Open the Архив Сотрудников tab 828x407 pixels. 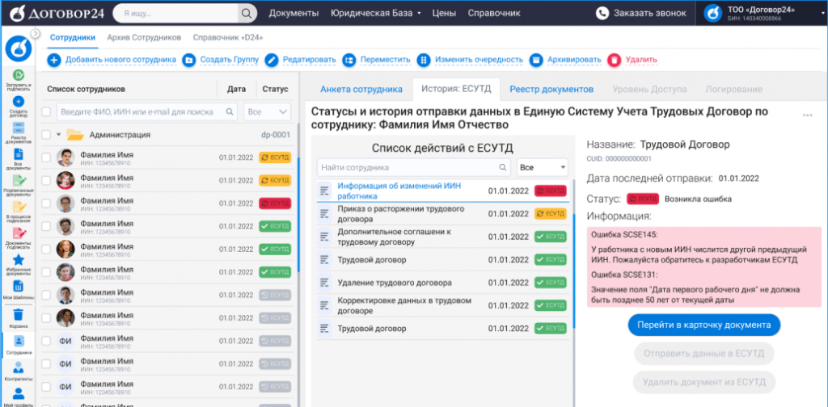point(143,37)
